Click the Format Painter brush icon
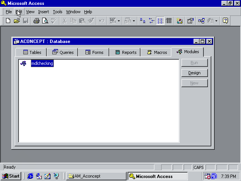241x181 pixels. click(x=91, y=21)
